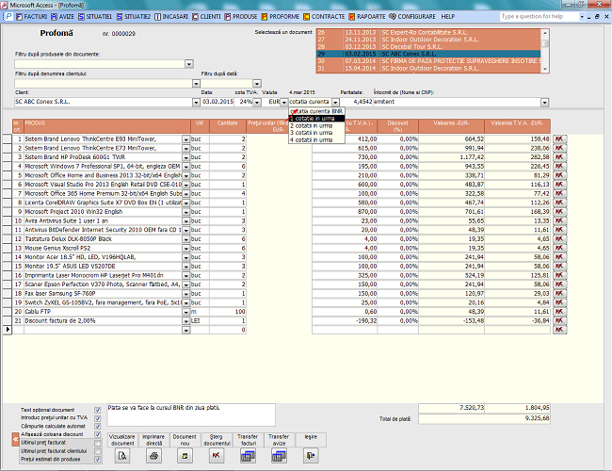Delete row 16 Imprimanta Laser line
The image size is (612, 471).
pyautogui.click(x=559, y=275)
